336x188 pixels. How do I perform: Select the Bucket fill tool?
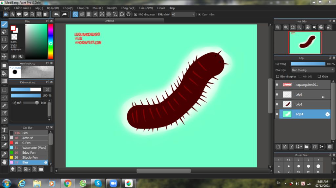click(x=4, y=73)
